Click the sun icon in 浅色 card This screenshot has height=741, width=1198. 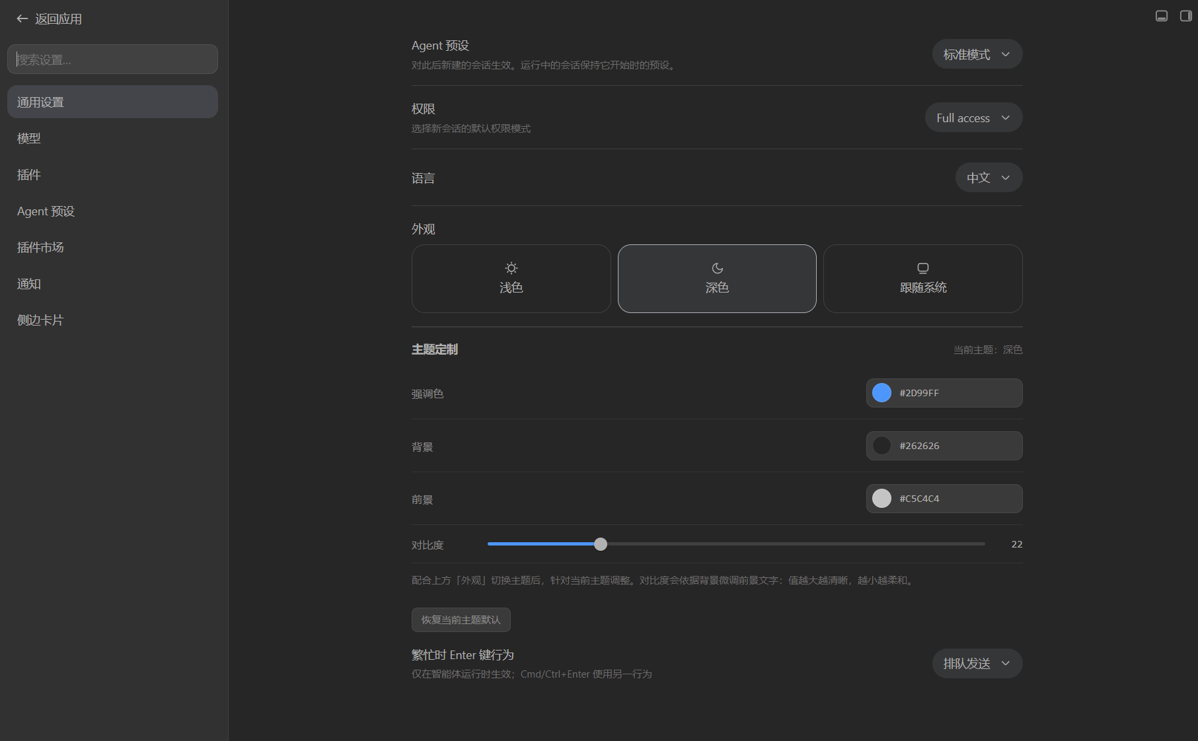pyautogui.click(x=511, y=268)
